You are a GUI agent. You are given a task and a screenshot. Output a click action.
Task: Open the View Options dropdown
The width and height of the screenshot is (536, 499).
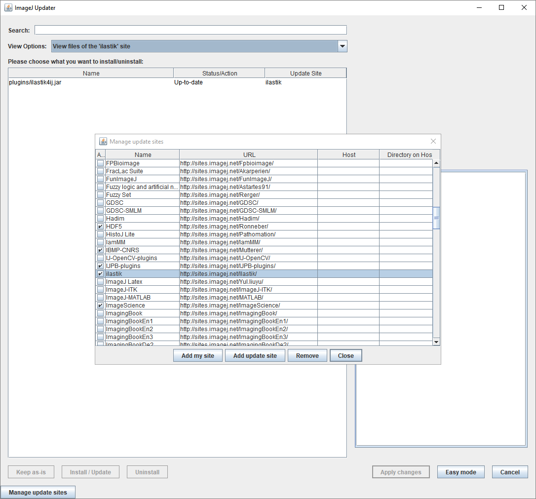tap(342, 46)
